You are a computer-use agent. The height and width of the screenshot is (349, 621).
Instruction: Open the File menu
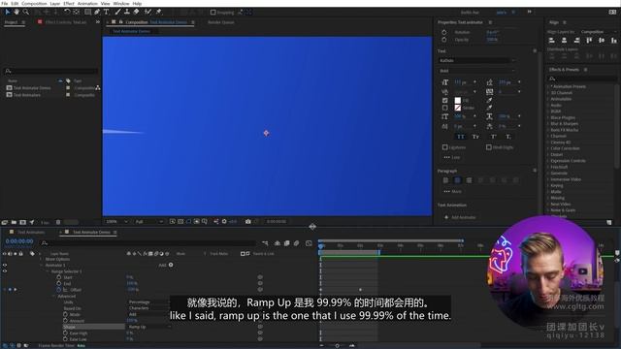click(5, 3)
